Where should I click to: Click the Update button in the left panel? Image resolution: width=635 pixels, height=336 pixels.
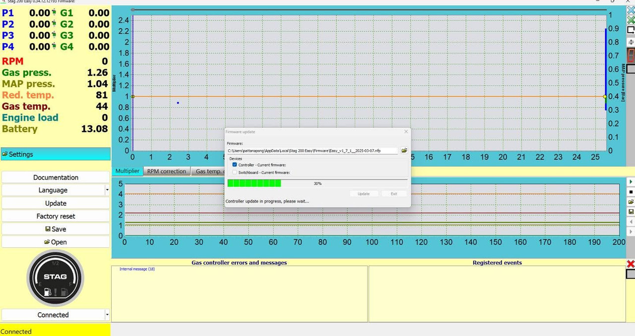click(56, 203)
